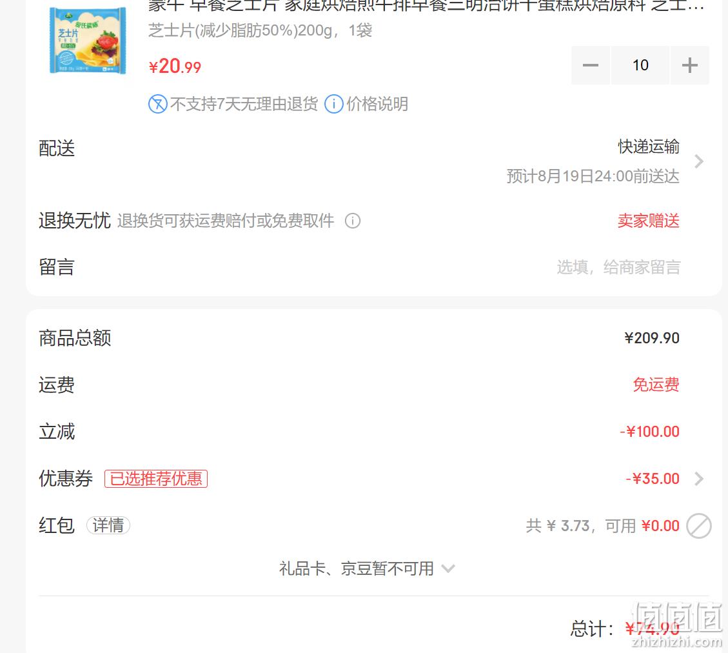Open 价格说明 price explanation link
728x653 pixels.
(x=377, y=104)
